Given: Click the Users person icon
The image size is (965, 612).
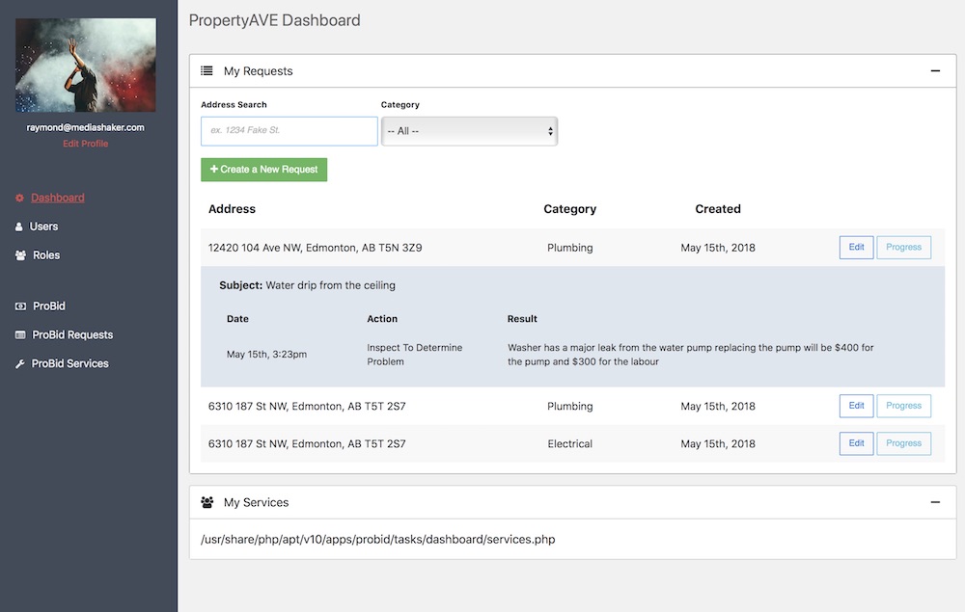Looking at the screenshot, I should [19, 226].
